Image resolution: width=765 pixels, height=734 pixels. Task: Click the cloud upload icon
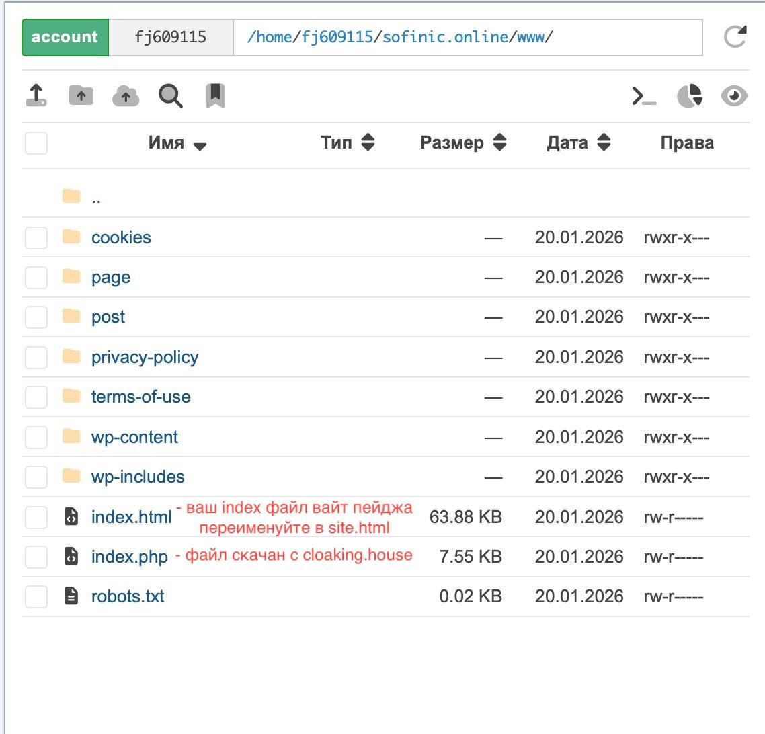click(x=126, y=96)
